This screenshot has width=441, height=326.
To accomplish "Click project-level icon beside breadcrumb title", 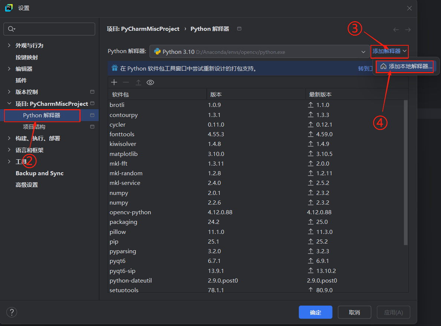I will tap(239, 29).
